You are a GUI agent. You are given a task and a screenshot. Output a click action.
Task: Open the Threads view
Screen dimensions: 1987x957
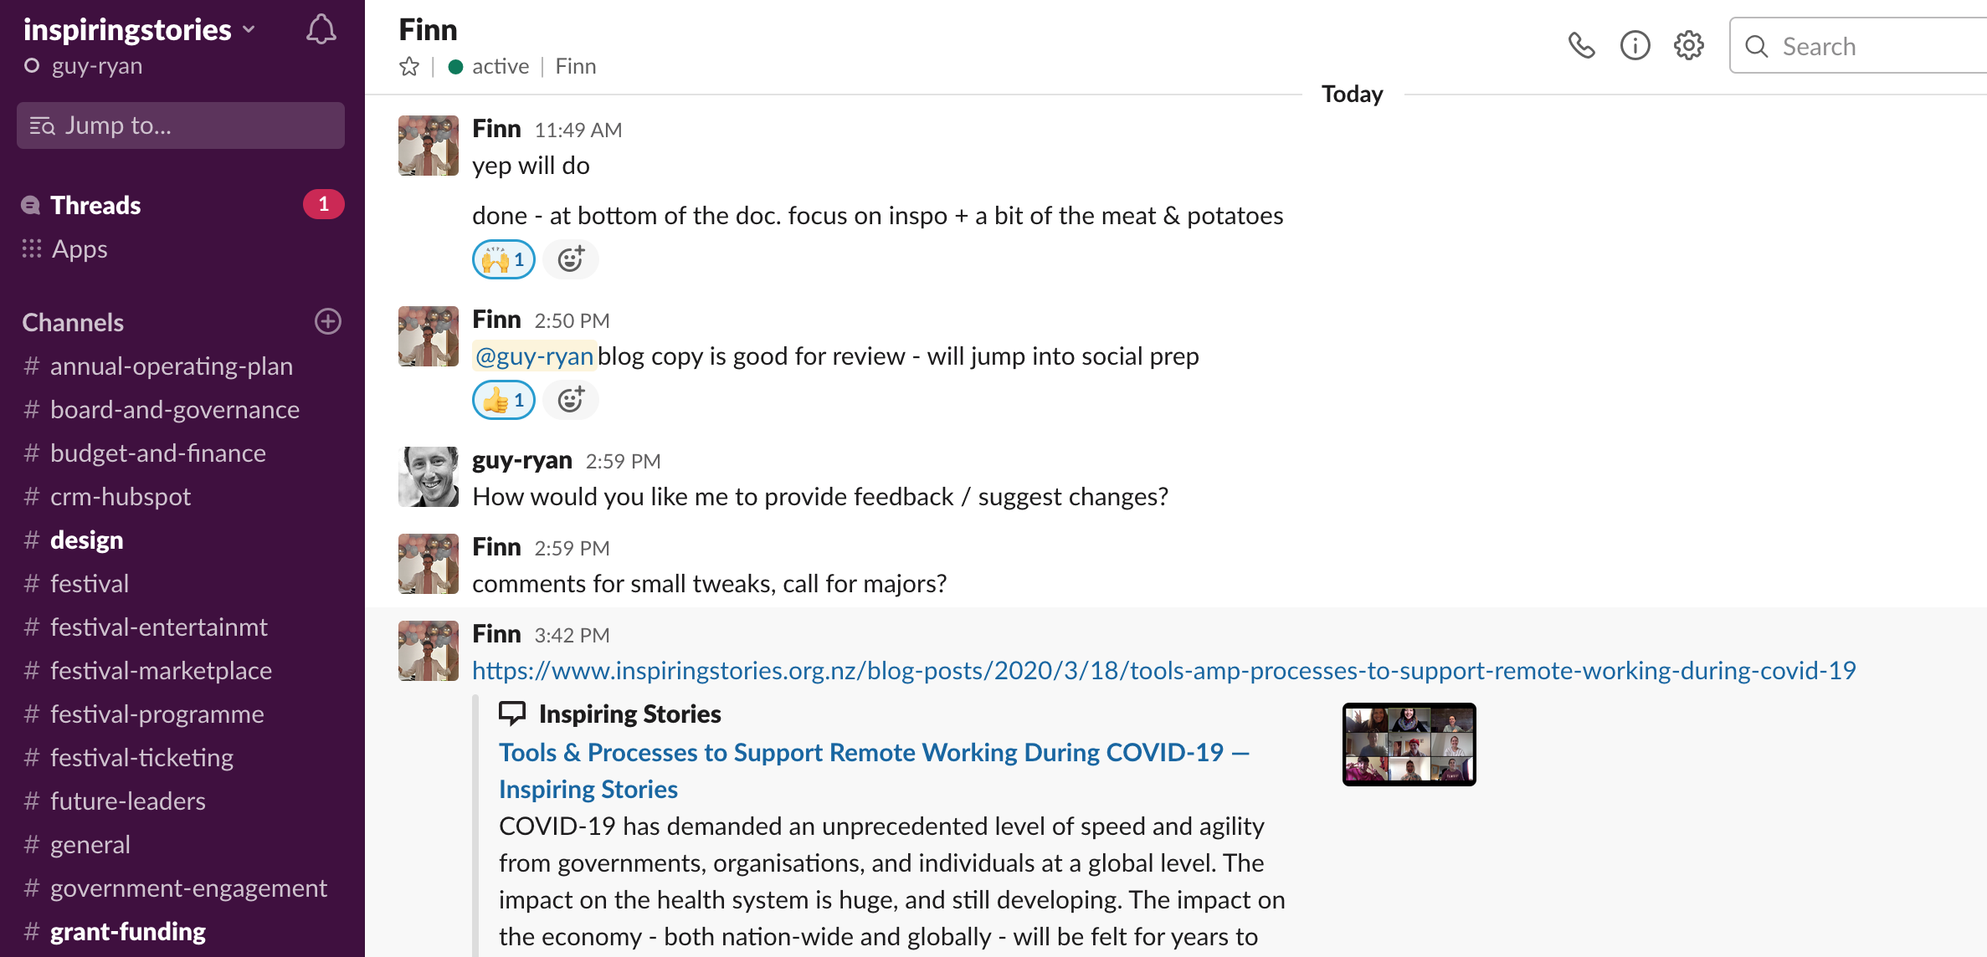(95, 205)
